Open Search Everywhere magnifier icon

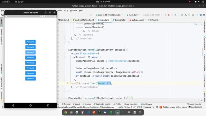click(197, 15)
